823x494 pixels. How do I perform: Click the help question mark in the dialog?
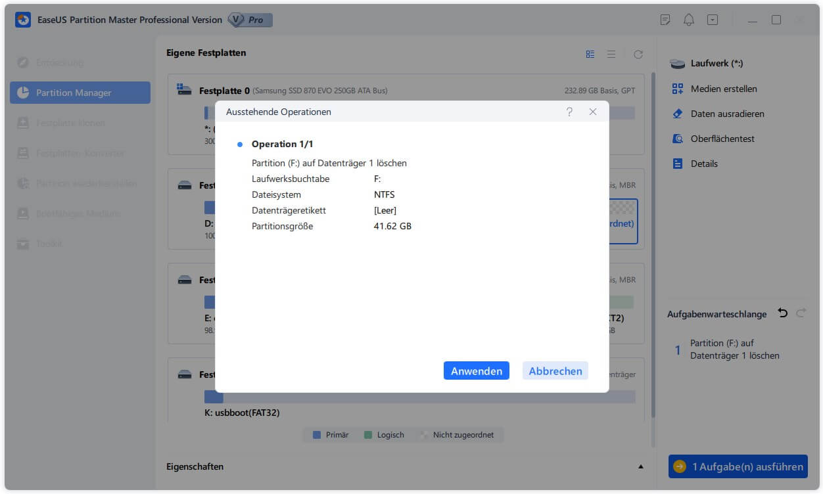(569, 112)
